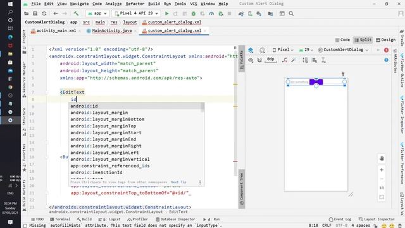This screenshot has height=228, width=405.
Task: Open the Profiler tool window
Action: click(x=137, y=219)
